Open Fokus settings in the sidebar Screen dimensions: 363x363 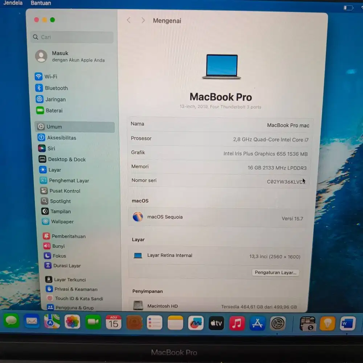pos(55,256)
